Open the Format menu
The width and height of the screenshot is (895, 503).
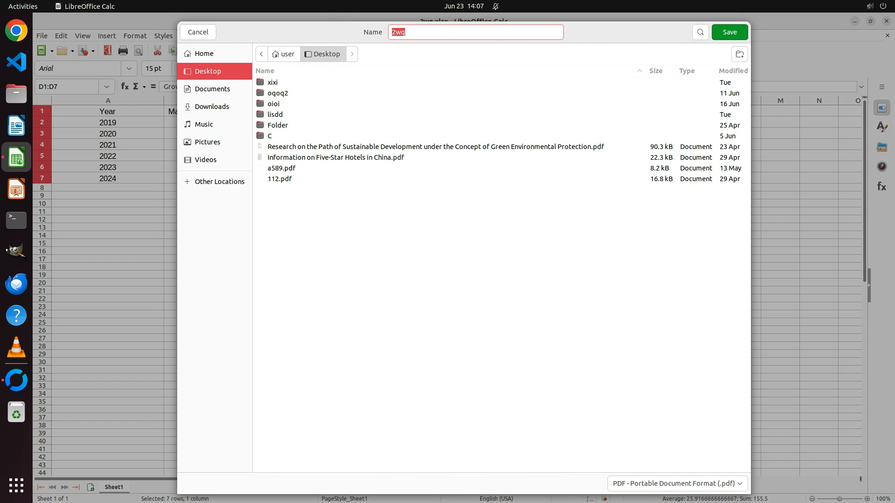[135, 36]
